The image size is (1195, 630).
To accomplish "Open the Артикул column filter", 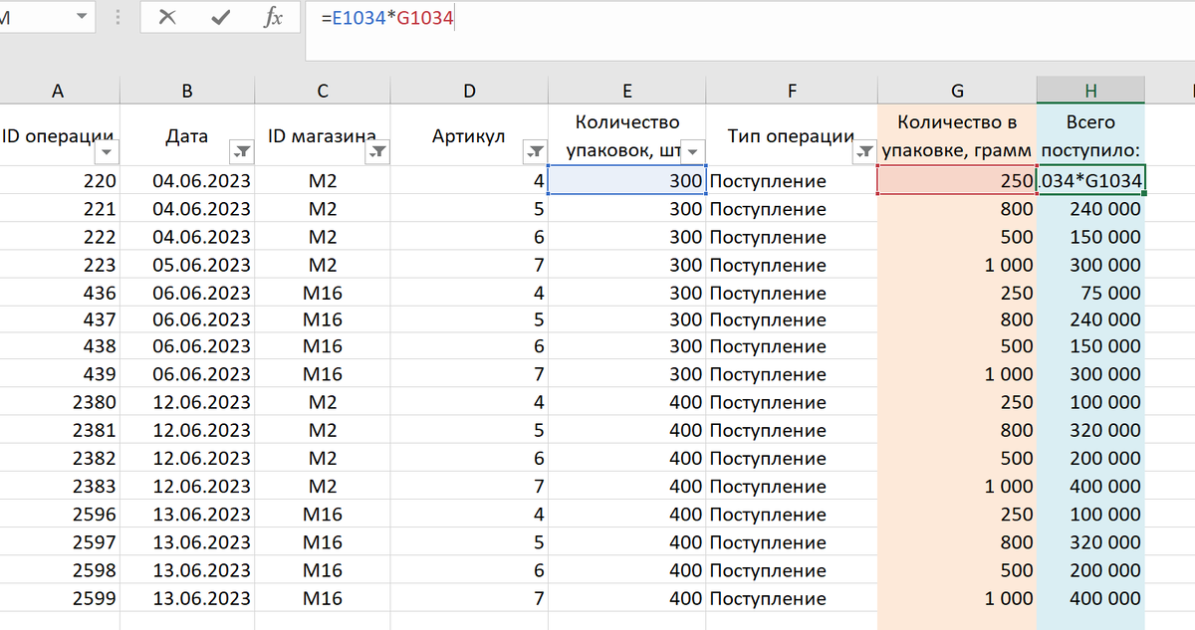I will click(x=534, y=151).
